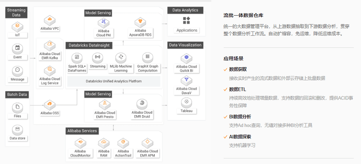Click the Tableau label box

(187, 111)
